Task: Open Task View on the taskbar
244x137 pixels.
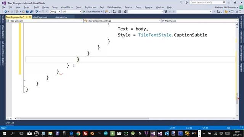Action: [21, 134]
